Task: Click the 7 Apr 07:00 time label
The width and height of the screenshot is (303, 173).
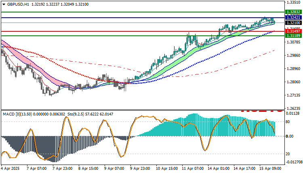Action: click(37, 169)
